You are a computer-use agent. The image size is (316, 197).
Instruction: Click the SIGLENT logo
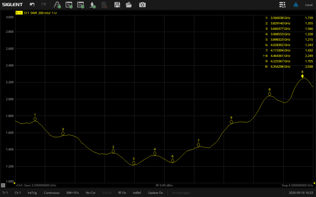[x=12, y=5]
